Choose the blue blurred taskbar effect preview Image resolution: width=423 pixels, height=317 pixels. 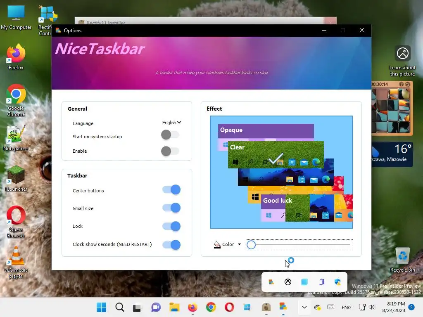286,177
